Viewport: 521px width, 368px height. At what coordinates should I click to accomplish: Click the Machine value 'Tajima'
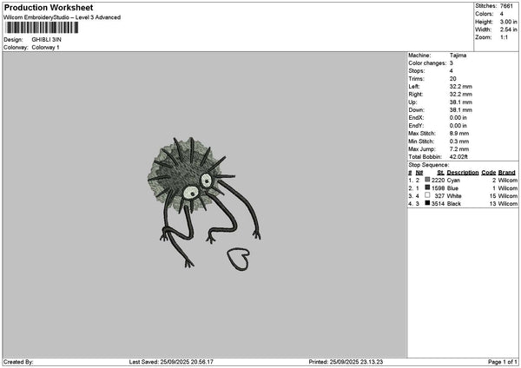point(458,56)
